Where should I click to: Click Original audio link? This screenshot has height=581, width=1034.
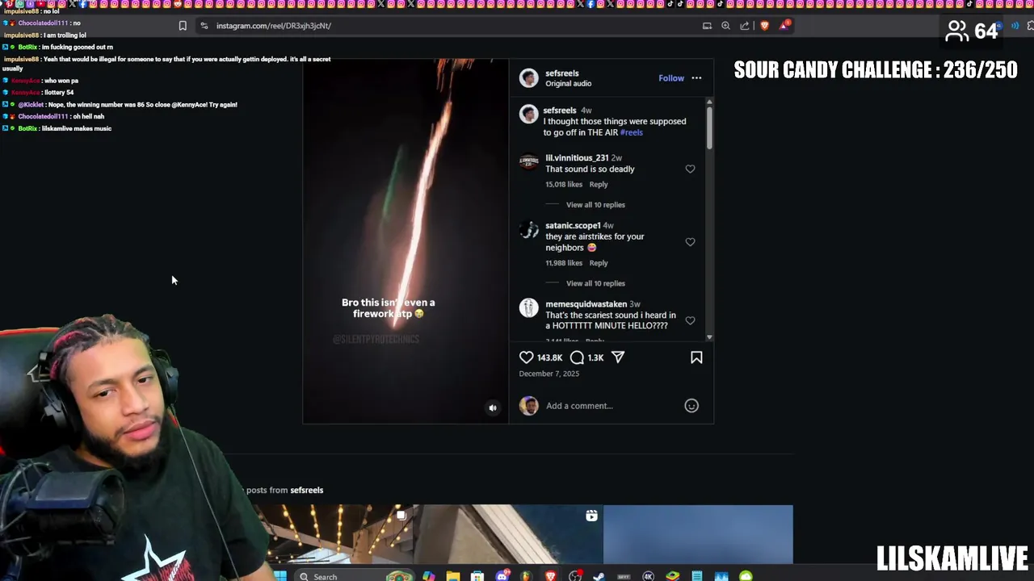click(568, 83)
